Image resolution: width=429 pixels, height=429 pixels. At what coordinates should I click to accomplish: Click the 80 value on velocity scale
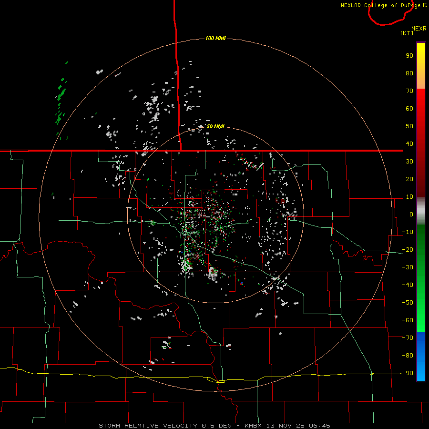[x=409, y=73]
